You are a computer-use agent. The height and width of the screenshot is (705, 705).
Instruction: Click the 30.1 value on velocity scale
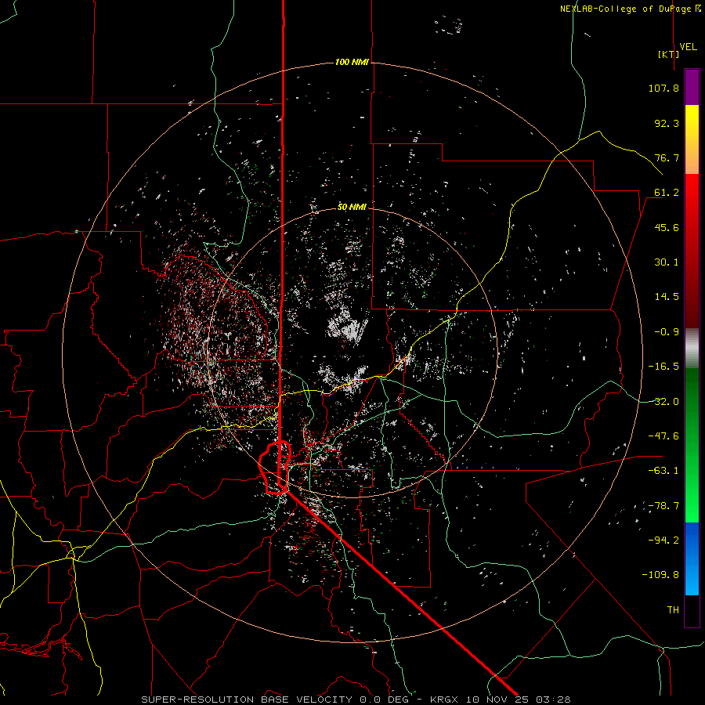[x=667, y=262]
